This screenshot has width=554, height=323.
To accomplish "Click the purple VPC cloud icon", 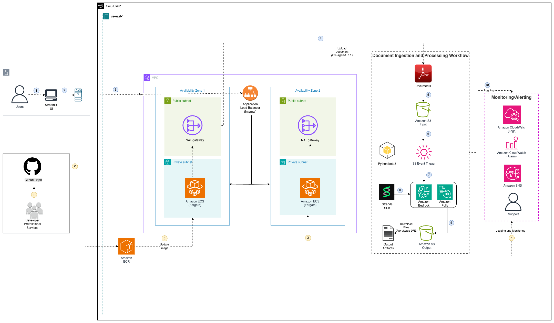I will (147, 78).
